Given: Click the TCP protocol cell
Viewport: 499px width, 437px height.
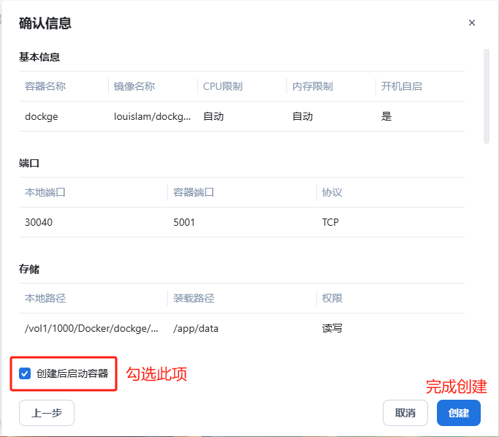Looking at the screenshot, I should (x=330, y=222).
